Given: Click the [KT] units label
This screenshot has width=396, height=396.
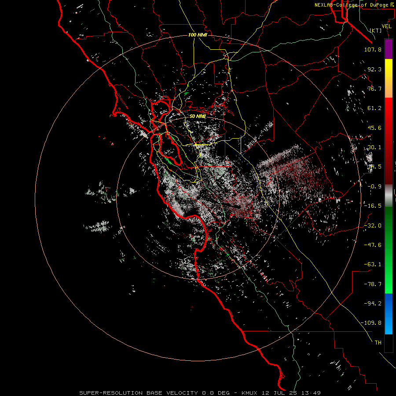Looking at the screenshot, I should pos(376,30).
